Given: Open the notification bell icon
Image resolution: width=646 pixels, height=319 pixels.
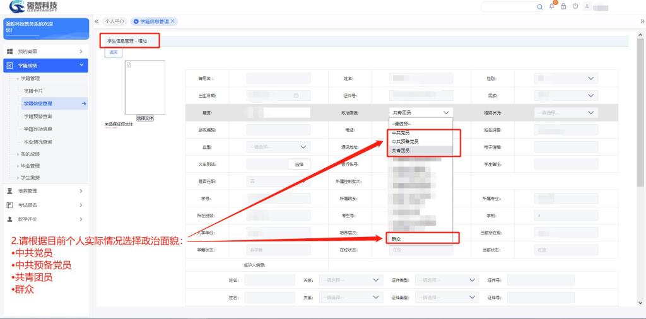Looking at the screenshot, I should (551, 7).
